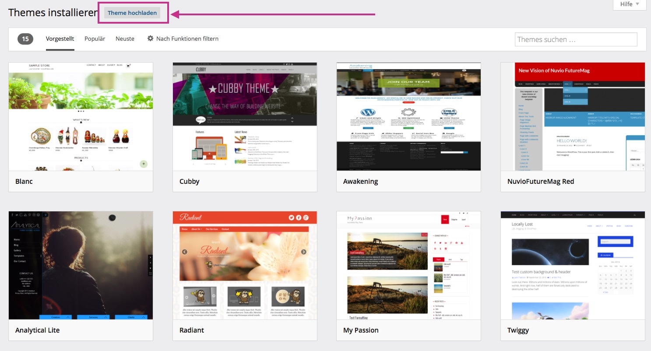Select the Blanc theme thumbnail
651x351 pixels.
[x=81, y=116]
